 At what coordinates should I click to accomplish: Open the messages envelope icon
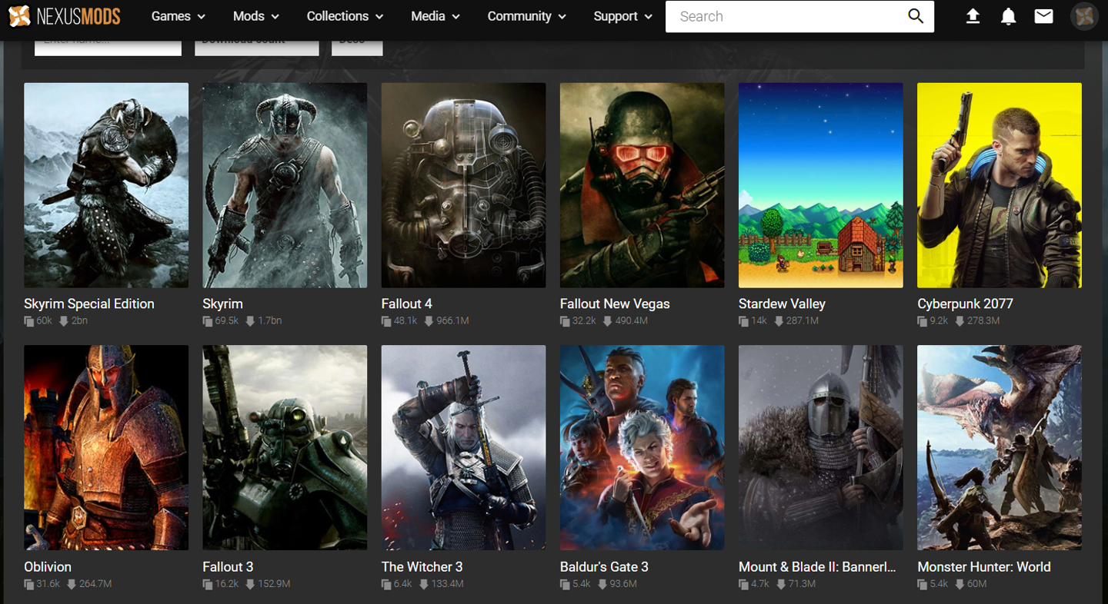[1043, 16]
